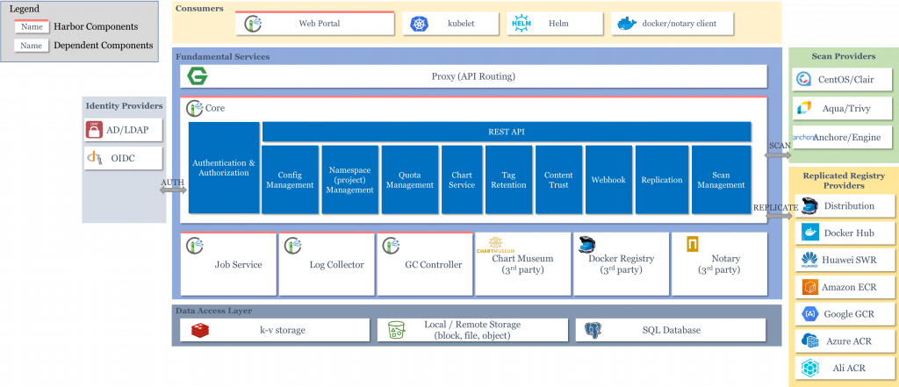Click the Fundamental Services heading
This screenshot has width=899, height=387.
pos(222,57)
